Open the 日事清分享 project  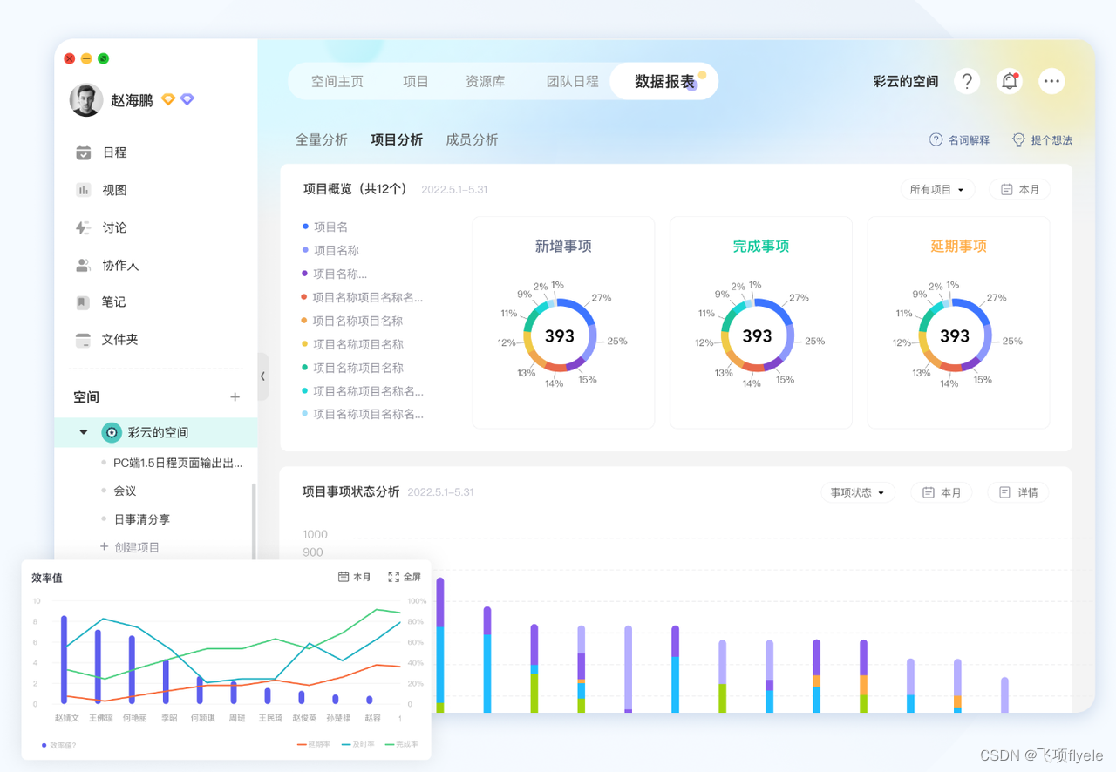(x=142, y=518)
